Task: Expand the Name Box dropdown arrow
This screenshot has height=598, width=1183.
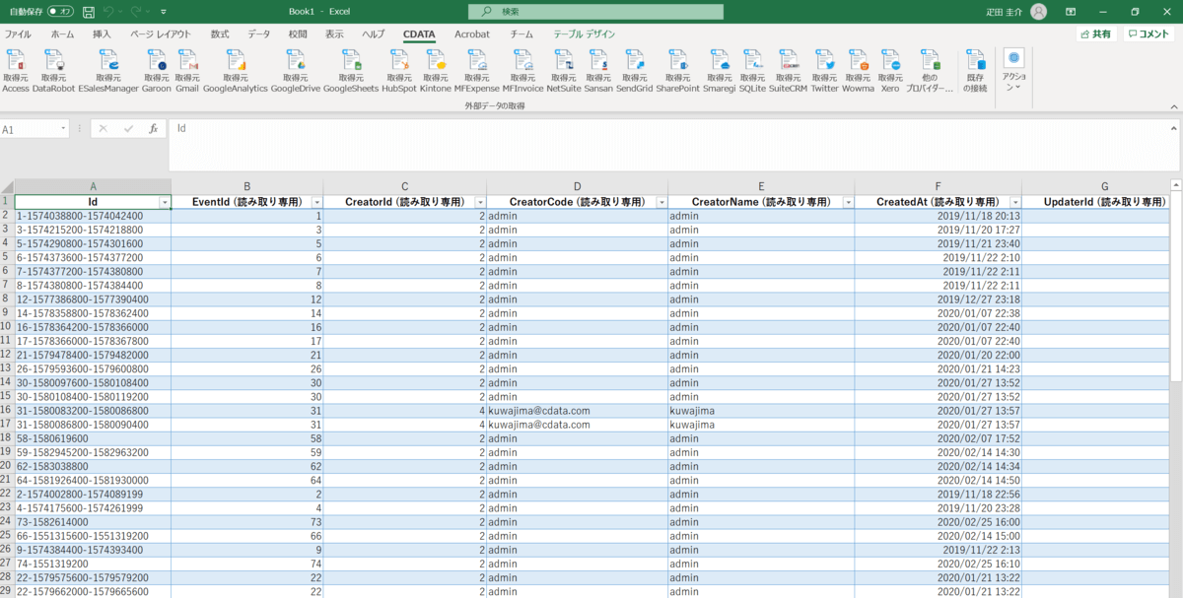Action: pyautogui.click(x=64, y=129)
